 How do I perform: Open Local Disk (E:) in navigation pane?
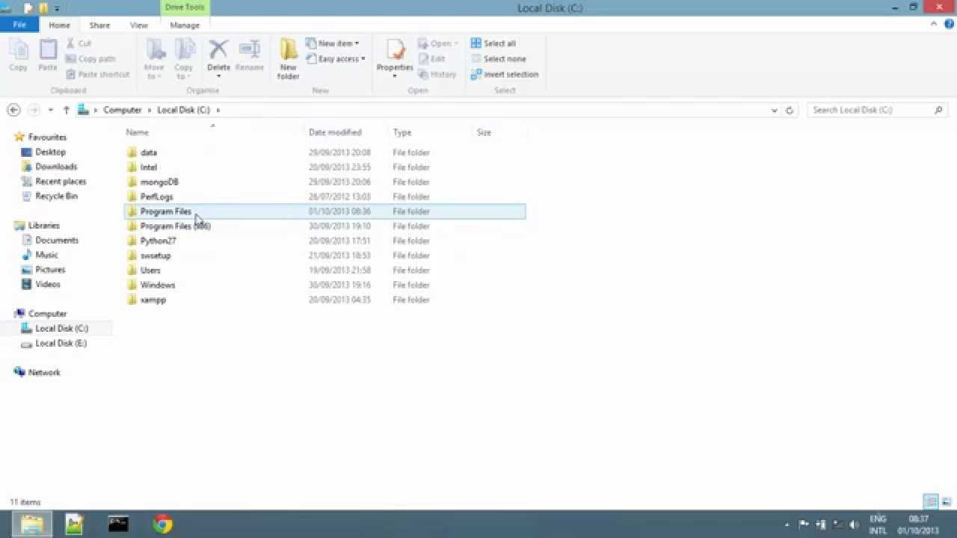[61, 343]
